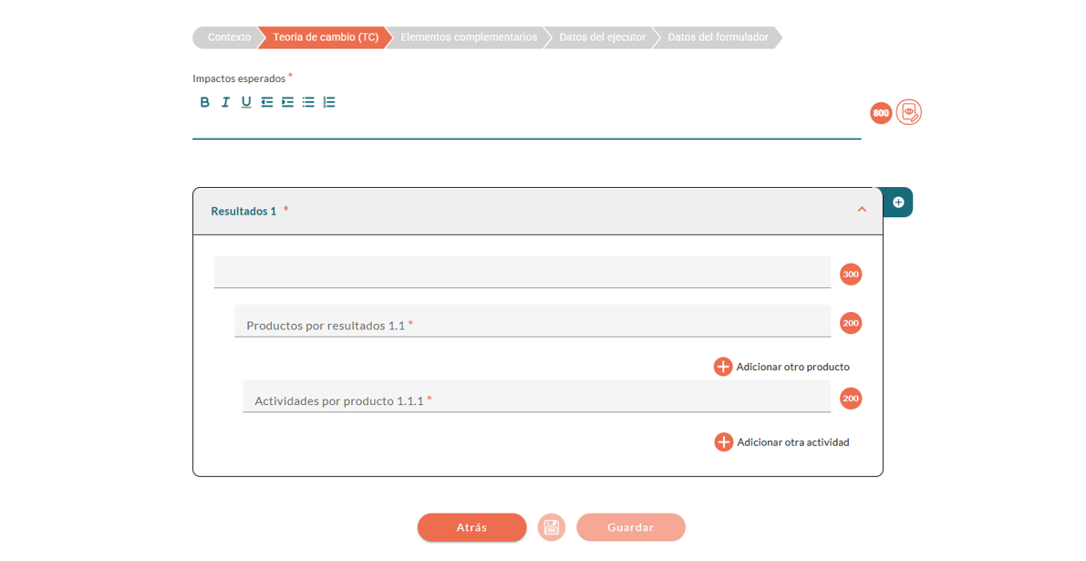
Task: Click the document preview eye icon
Action: coord(908,112)
